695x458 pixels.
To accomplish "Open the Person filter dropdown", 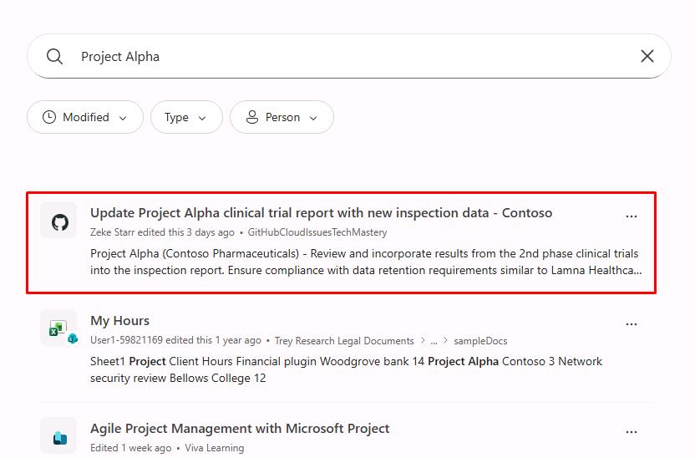I will tap(282, 117).
